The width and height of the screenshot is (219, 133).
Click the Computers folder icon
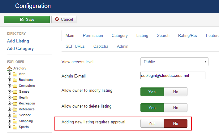(x=15, y=86)
